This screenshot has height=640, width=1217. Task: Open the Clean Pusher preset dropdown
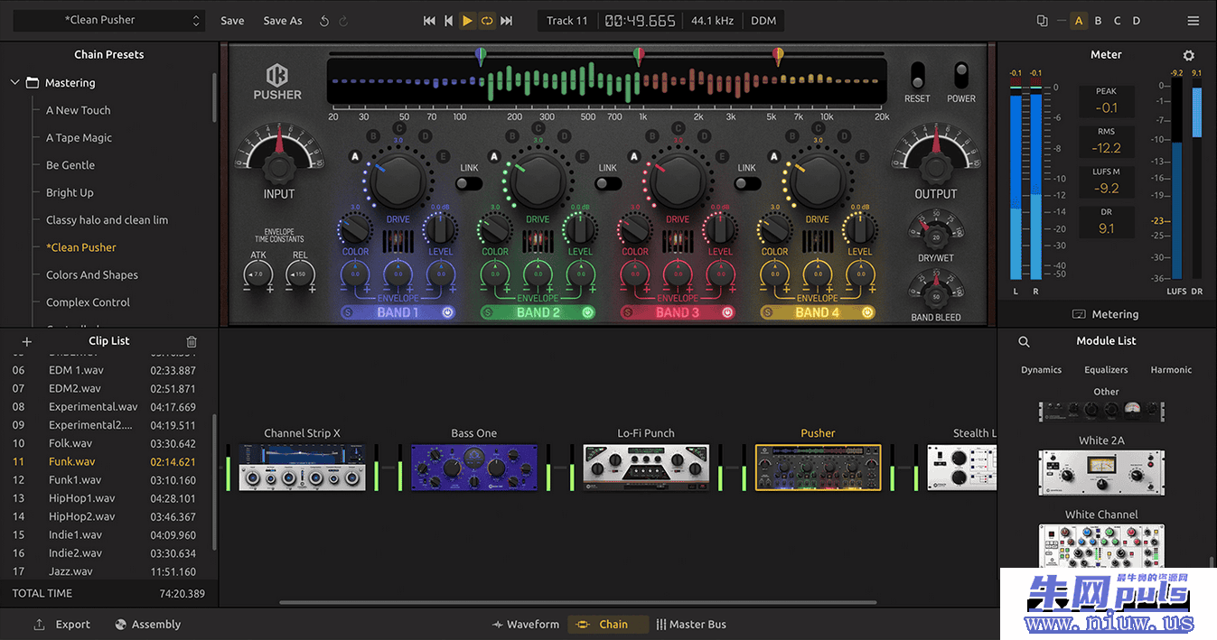click(x=109, y=20)
